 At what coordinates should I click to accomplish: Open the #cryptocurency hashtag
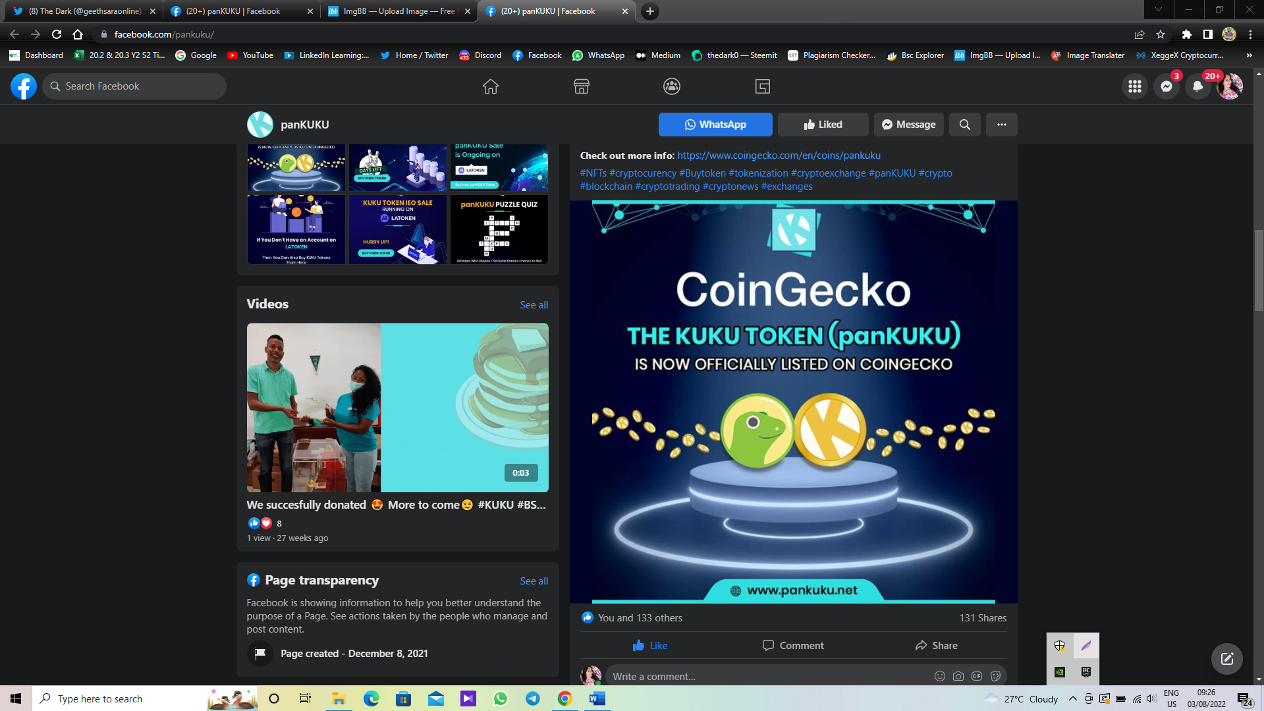(643, 173)
